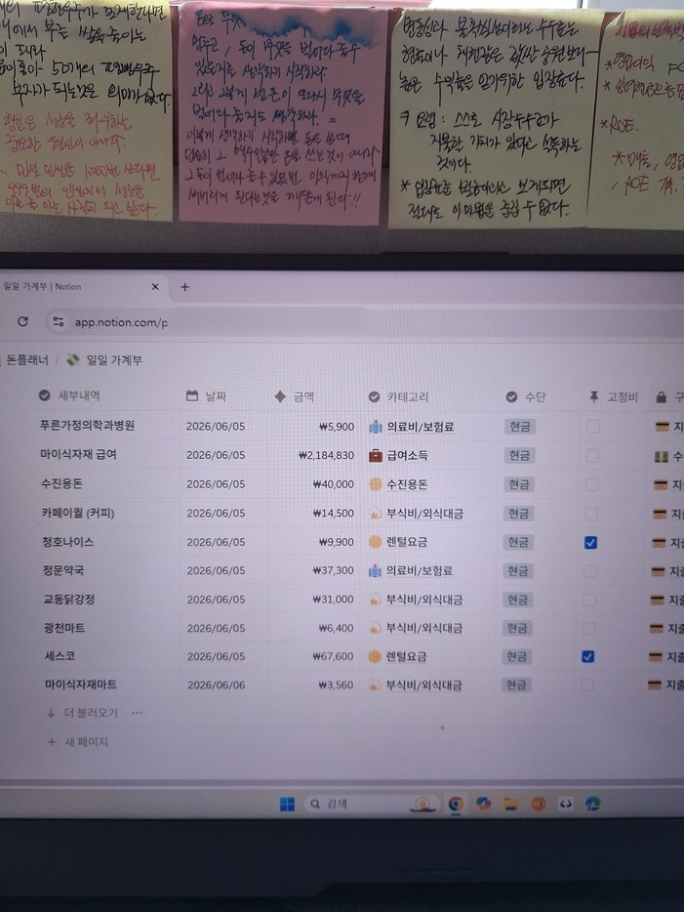This screenshot has width=684, height=912.
Task: Open the three-dot options beside 더 불러오기
Action: click(x=138, y=713)
